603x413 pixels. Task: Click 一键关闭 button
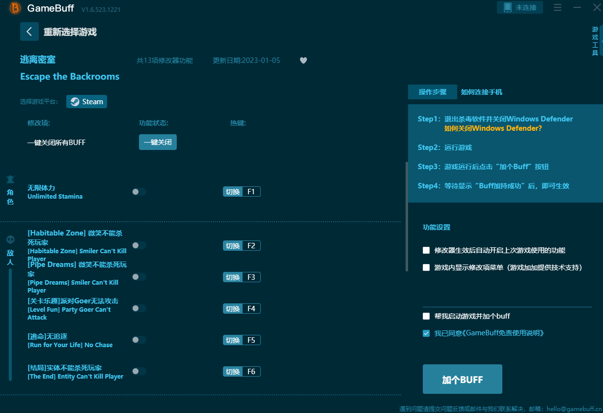coord(158,142)
